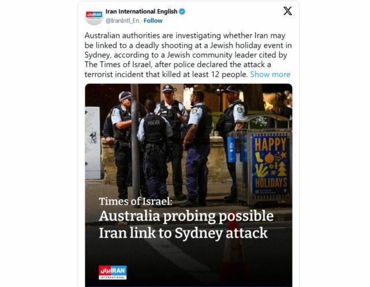Follow the Iran International English account
The image size is (370, 287).
pos(153,21)
